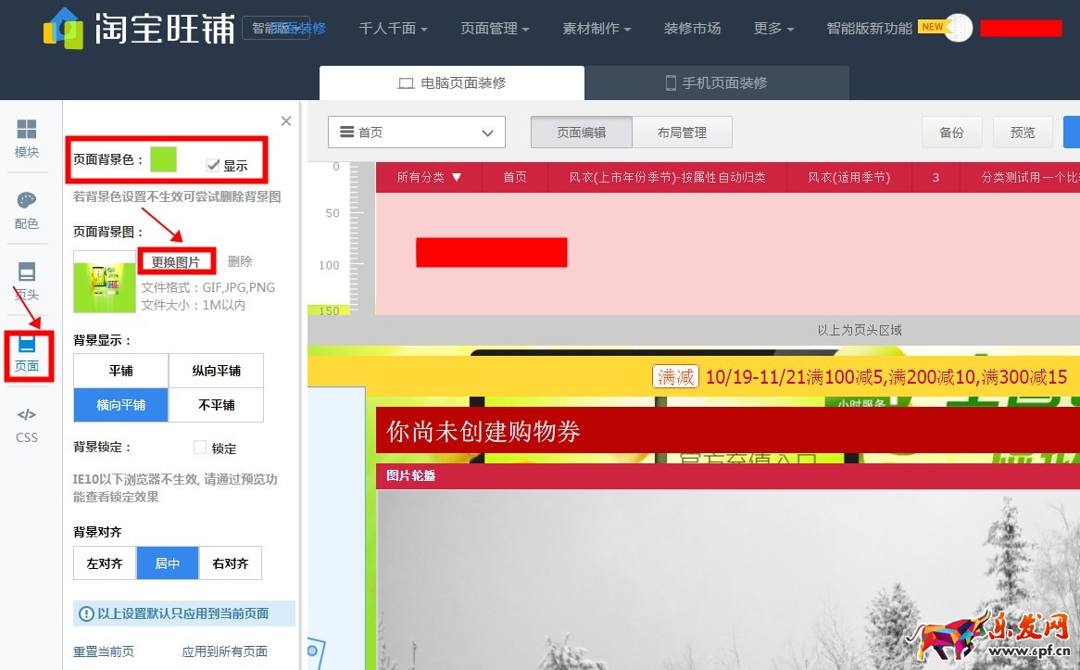
Task: Toggle the 显示 background color checkbox
Action: (213, 165)
